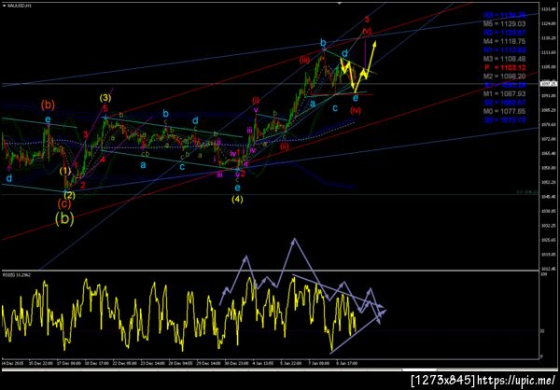Select the red P = 1103.12 pivot label

point(504,67)
